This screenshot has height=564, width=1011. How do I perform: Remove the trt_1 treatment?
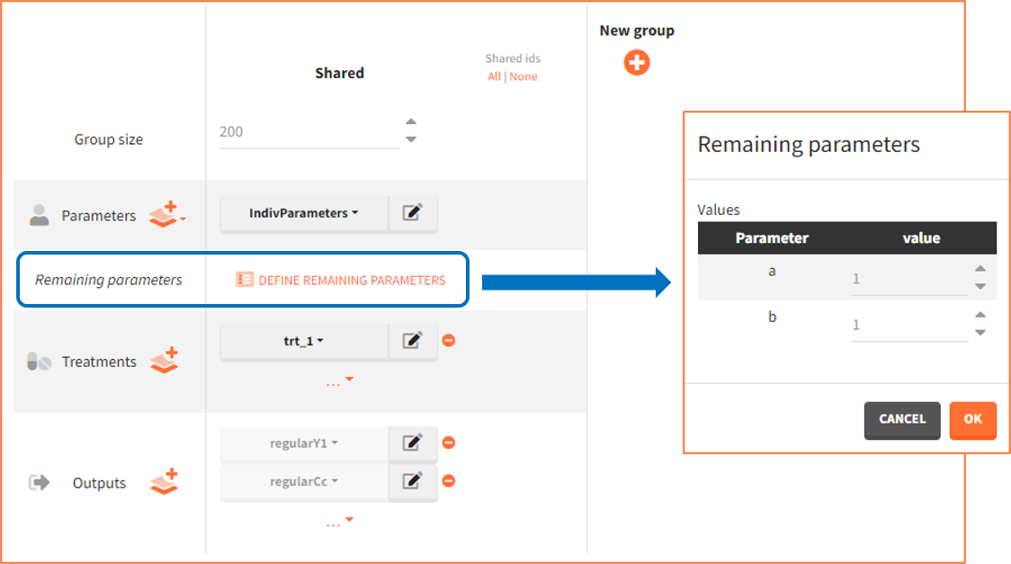point(449,341)
